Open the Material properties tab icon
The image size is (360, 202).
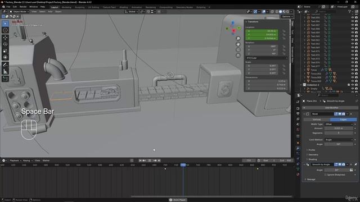[298, 175]
